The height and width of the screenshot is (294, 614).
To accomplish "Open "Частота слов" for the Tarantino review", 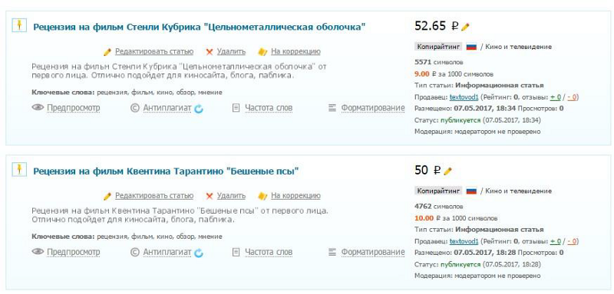I will (269, 252).
